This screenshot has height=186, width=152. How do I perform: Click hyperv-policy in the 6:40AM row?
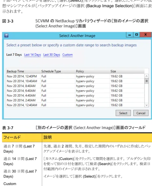coord(85,91)
